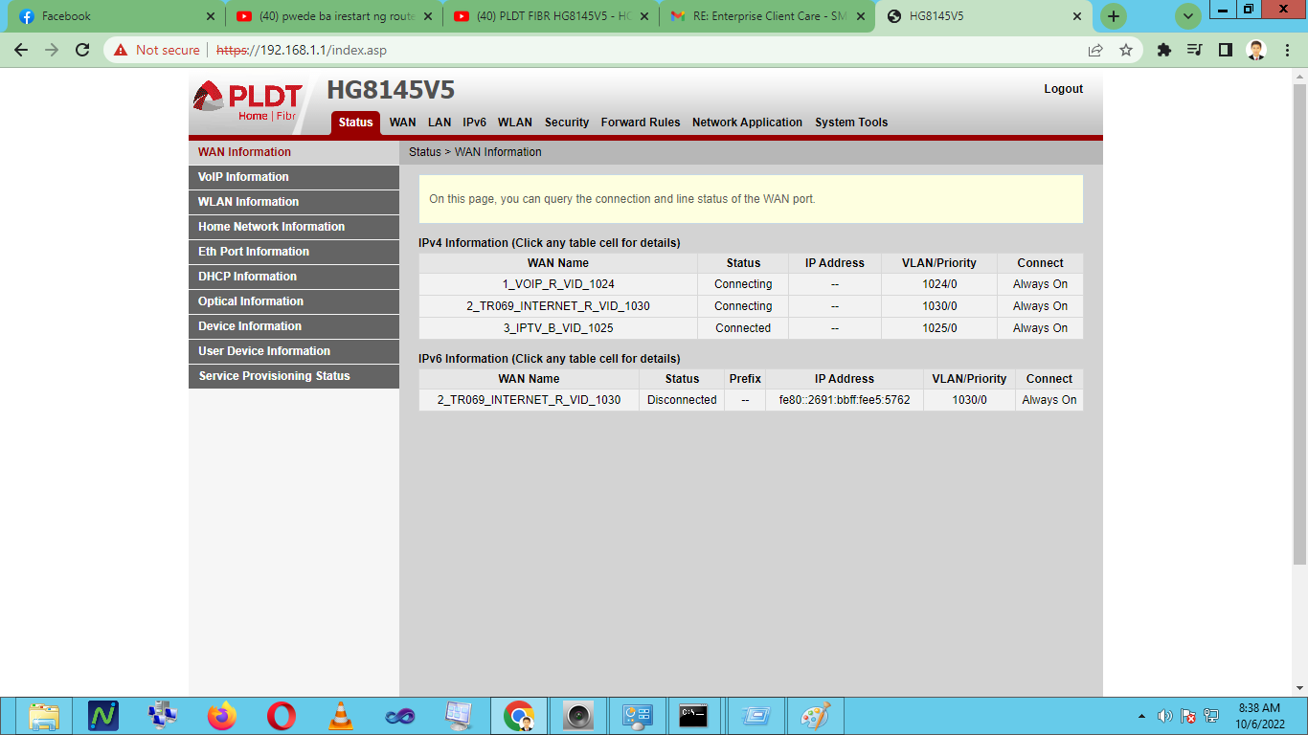
Task: Launch Firefox from the taskbar
Action: coord(222,715)
